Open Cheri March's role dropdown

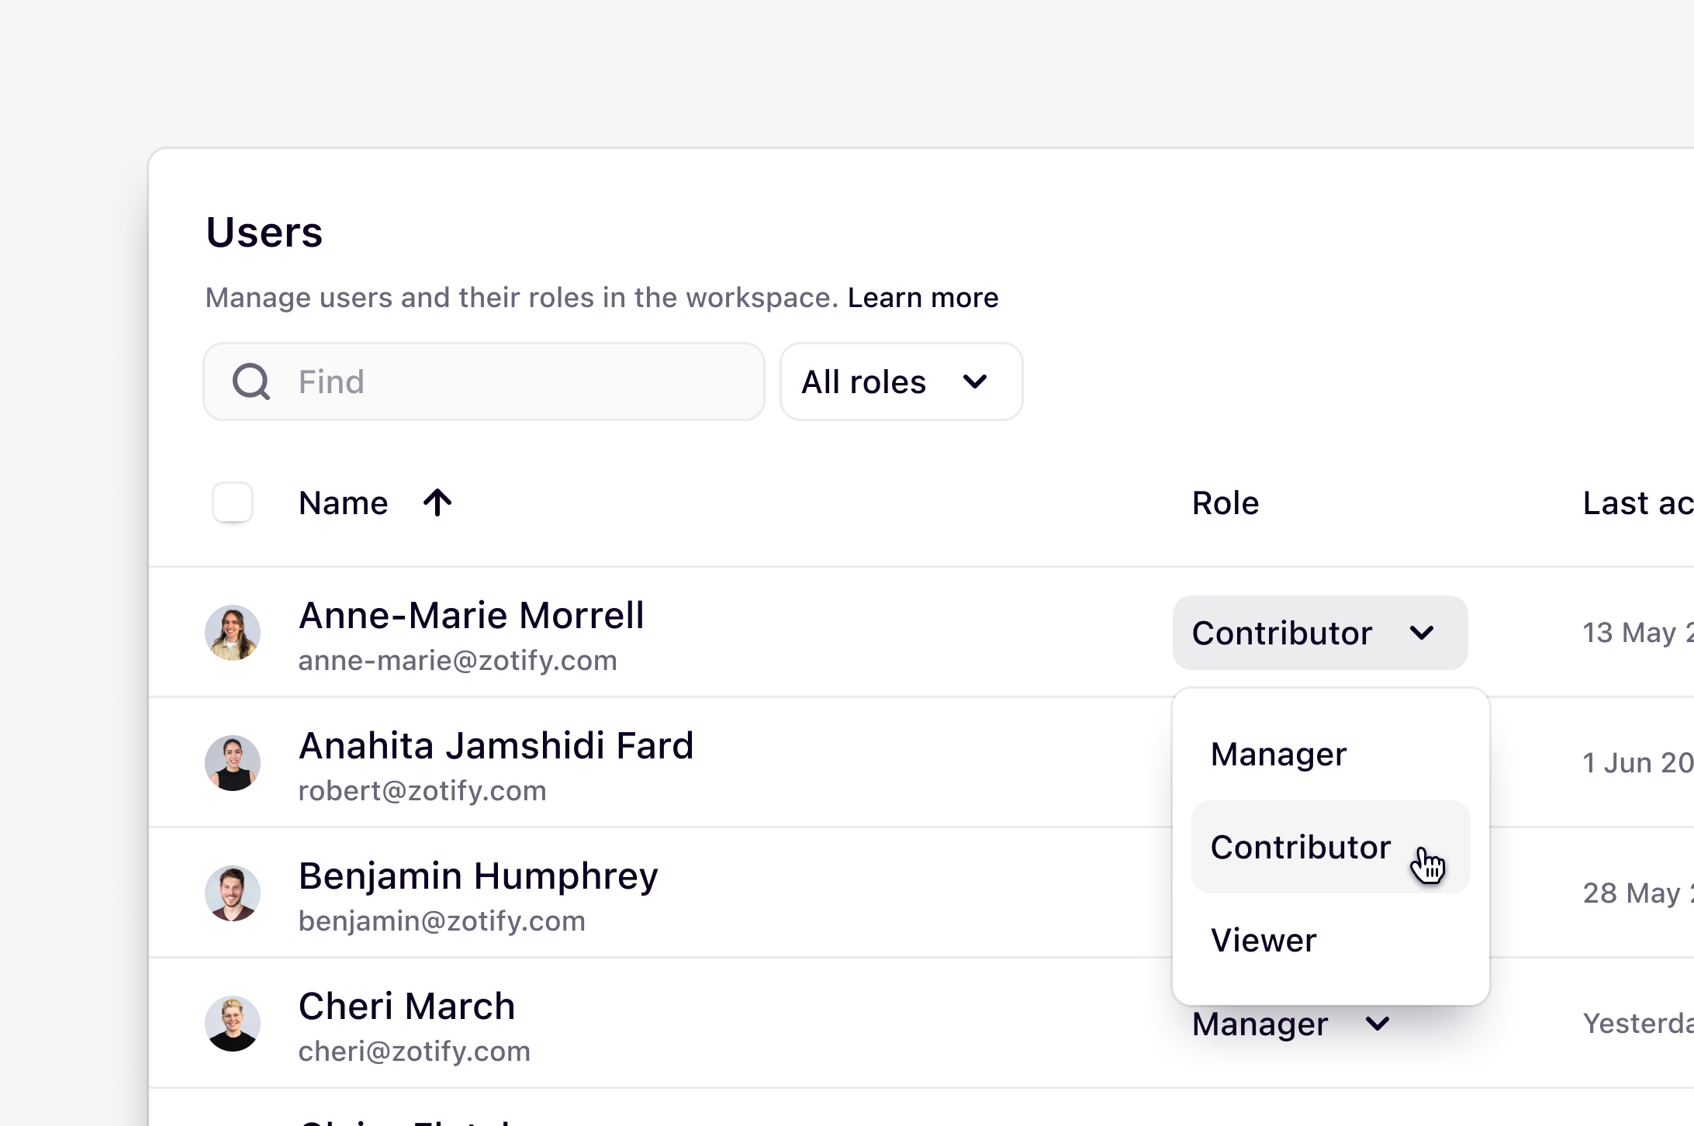pos(1291,1024)
